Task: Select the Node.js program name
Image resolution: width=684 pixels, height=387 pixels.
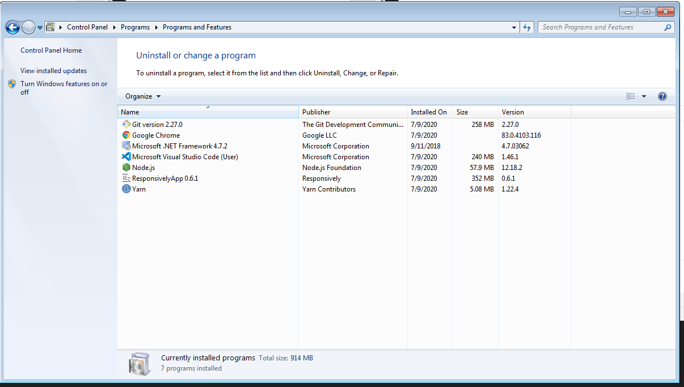Action: point(143,168)
